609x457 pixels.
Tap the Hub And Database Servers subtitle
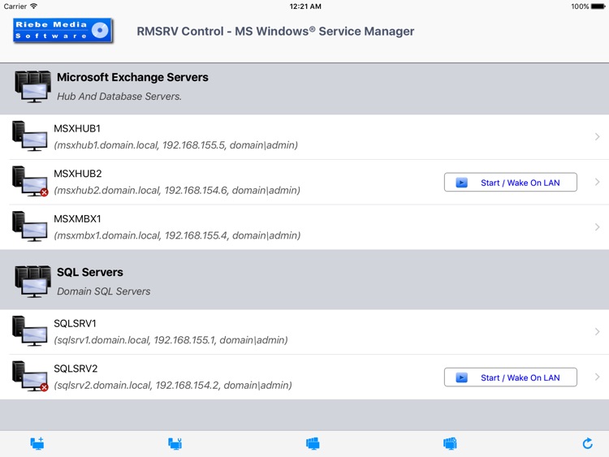[x=119, y=97]
